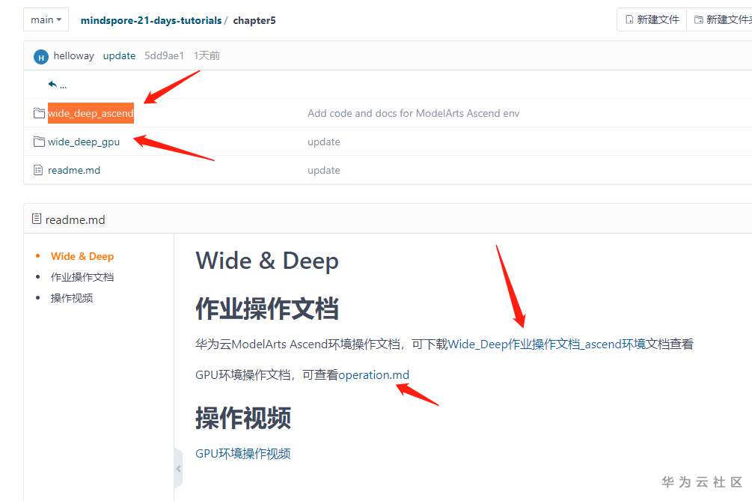Open the operation.md link
Image resolution: width=752 pixels, height=501 pixels.
(373, 374)
